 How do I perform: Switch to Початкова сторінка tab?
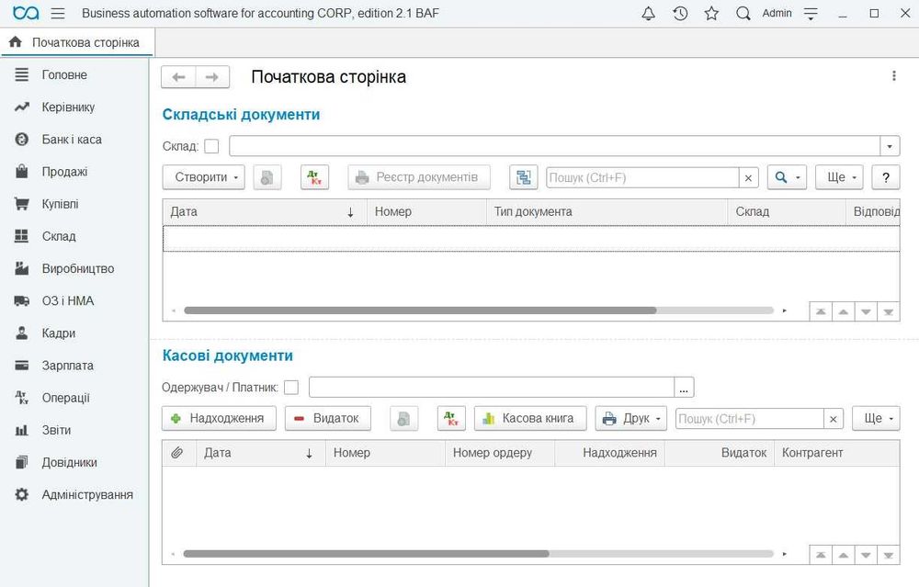[x=77, y=42]
